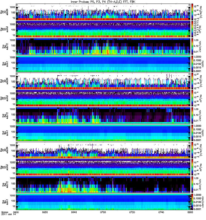
Task: Click the tha fff 32 scm3 spectrogram panel
Action: click(x=103, y=29)
